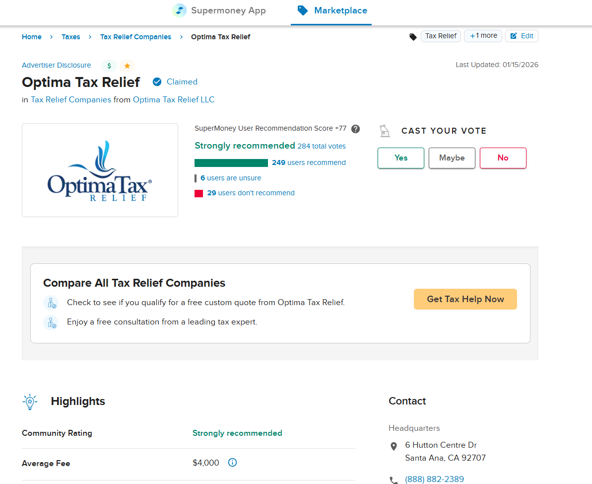Screen dimensions: 592x484
Task: Click the Claimed link
Action: click(x=182, y=81)
